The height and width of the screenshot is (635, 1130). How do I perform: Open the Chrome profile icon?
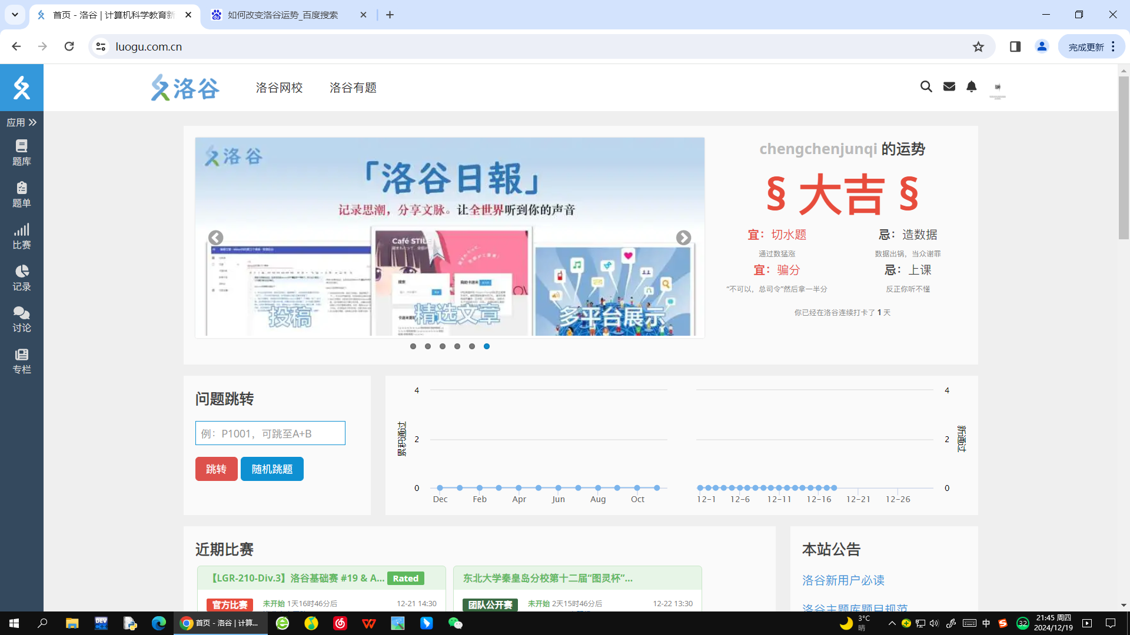(x=1042, y=46)
